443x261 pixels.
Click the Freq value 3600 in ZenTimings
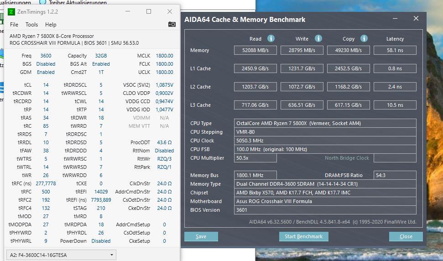tap(46, 56)
